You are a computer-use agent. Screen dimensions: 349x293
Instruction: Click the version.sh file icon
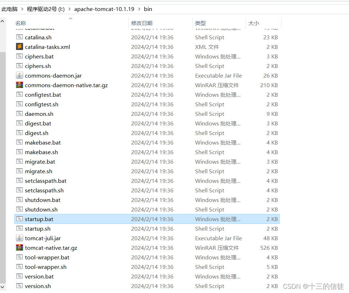coord(19,286)
